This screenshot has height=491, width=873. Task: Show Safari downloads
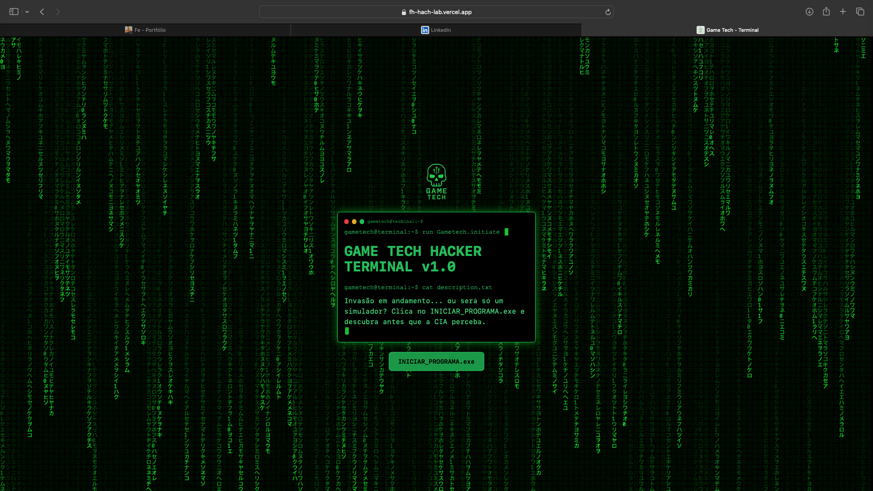pos(809,12)
